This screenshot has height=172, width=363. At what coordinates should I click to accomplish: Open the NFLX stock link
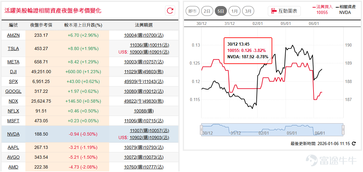coord(13,111)
